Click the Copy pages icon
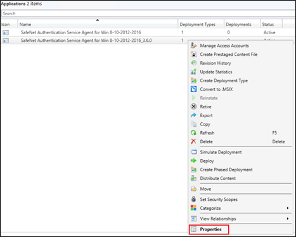Screen dimensions: 296x237 pos(193,124)
